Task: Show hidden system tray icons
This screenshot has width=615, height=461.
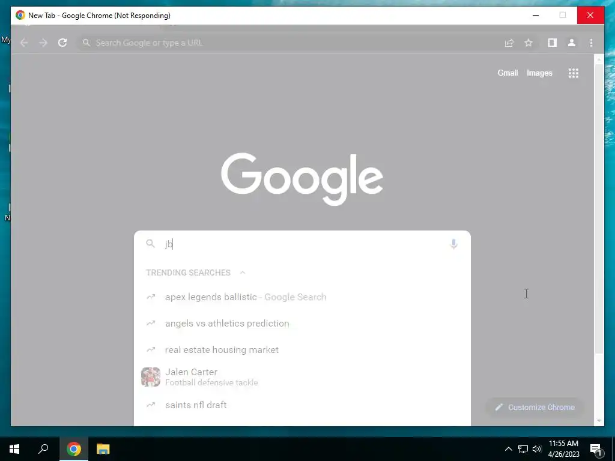Action: click(x=508, y=449)
